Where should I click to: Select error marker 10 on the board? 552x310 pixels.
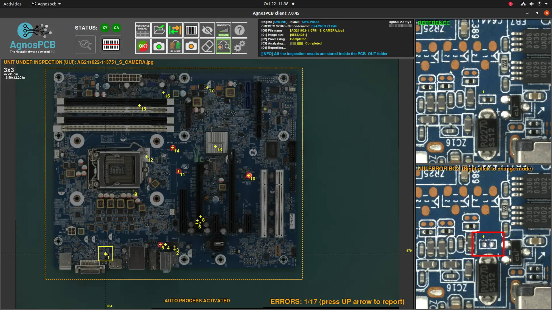pyautogui.click(x=249, y=175)
